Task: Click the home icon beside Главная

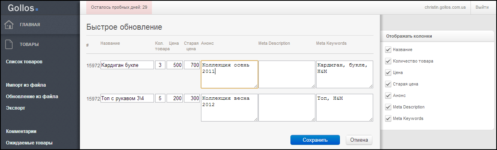Action: pyautogui.click(x=9, y=25)
